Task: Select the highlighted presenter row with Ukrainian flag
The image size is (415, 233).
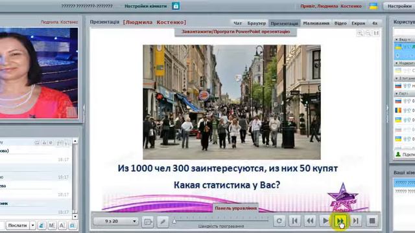Action: pyautogui.click(x=405, y=47)
